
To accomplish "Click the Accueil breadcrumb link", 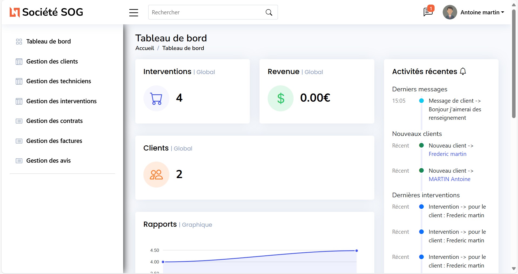I will click(x=144, y=48).
